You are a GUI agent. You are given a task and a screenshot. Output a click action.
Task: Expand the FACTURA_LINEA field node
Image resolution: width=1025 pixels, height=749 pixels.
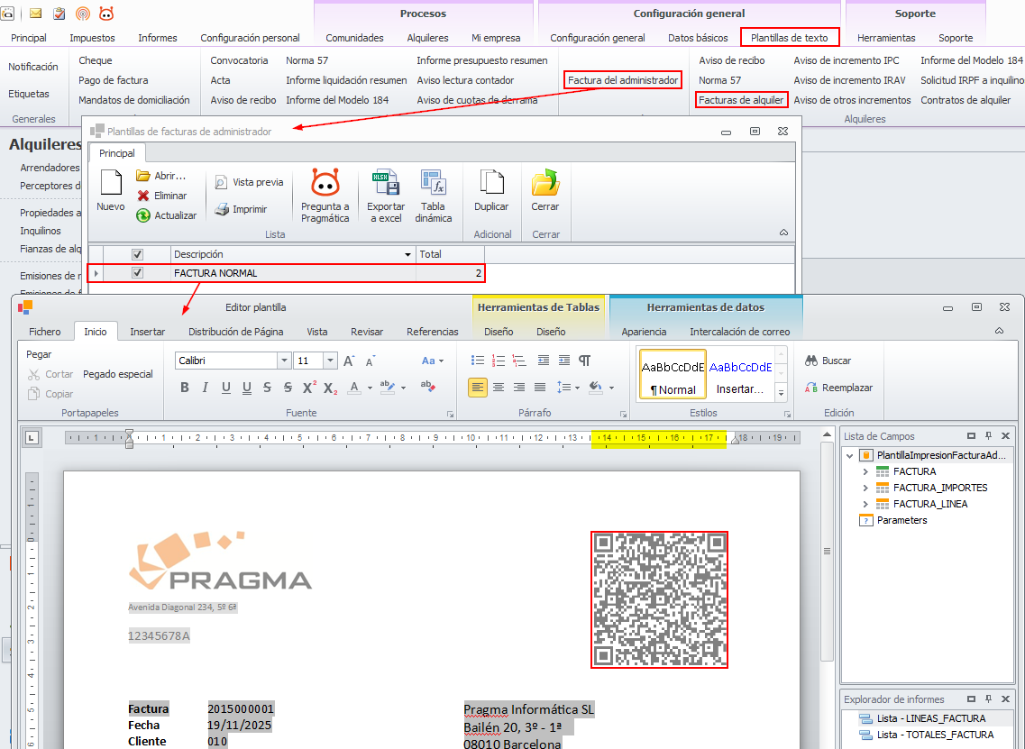point(865,504)
